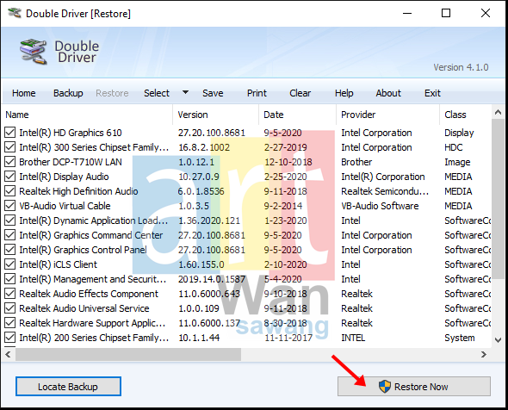The image size is (508, 410).
Task: Open About from the toolbar
Action: click(388, 93)
